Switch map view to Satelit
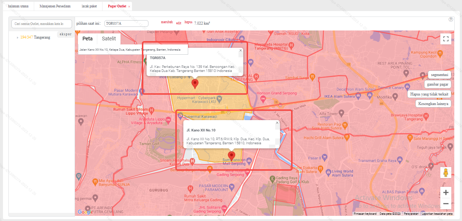 pyautogui.click(x=109, y=39)
